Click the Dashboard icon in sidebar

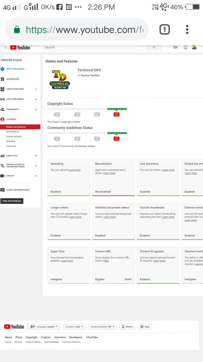coord(2,79)
